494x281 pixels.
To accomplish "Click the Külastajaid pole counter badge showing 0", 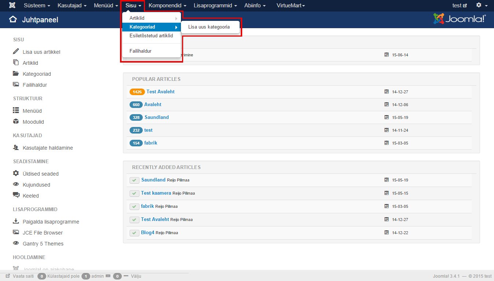I will coord(42,276).
